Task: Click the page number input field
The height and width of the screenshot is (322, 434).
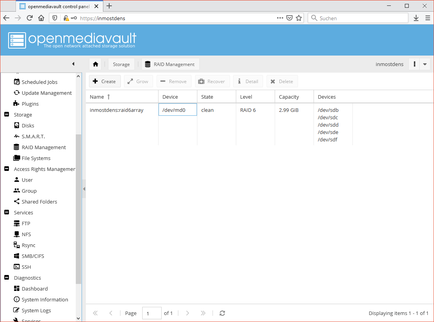Action: (152, 313)
